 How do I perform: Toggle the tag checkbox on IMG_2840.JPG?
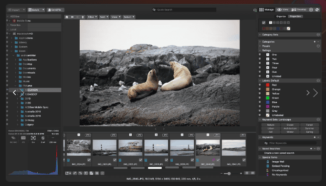(218, 160)
